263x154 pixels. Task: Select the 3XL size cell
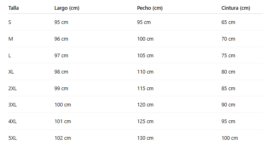13,105
